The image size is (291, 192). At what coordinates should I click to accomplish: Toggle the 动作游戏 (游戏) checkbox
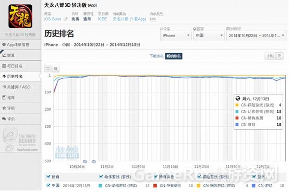(101, 176)
